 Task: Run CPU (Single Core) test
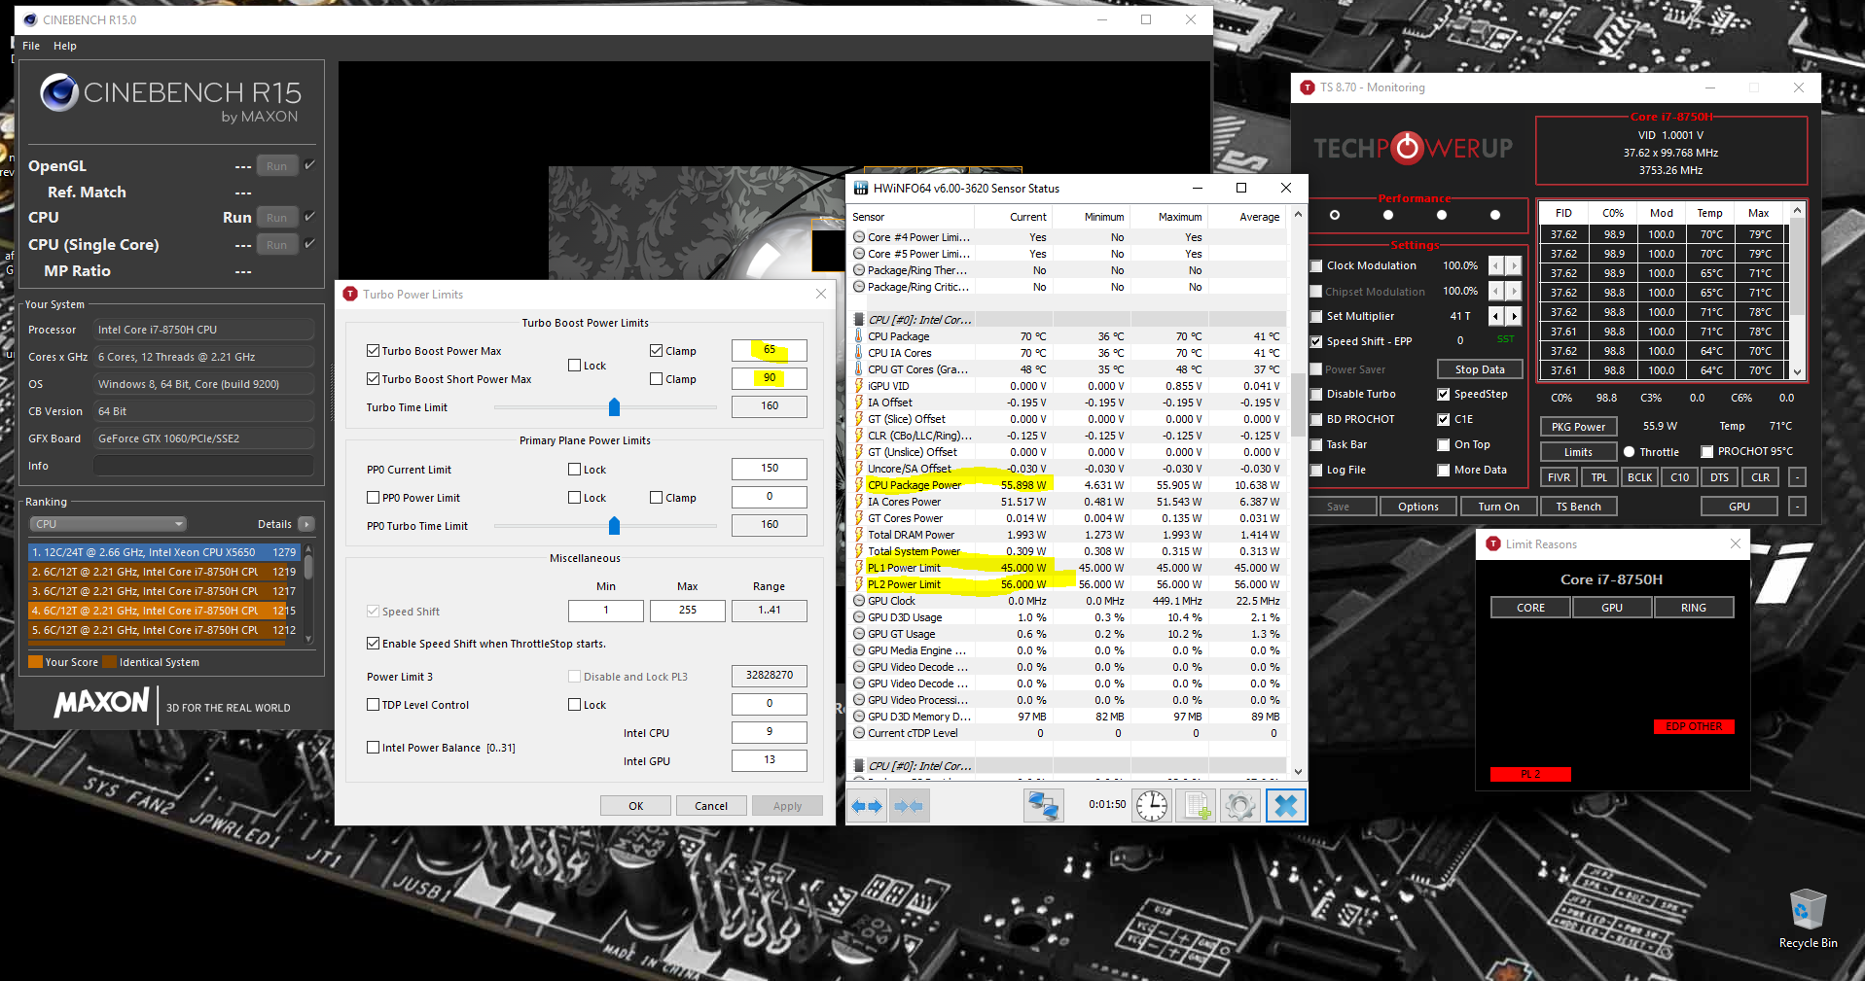coord(277,245)
